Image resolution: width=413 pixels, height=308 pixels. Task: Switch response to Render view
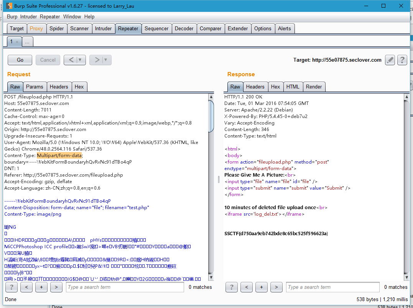click(314, 87)
